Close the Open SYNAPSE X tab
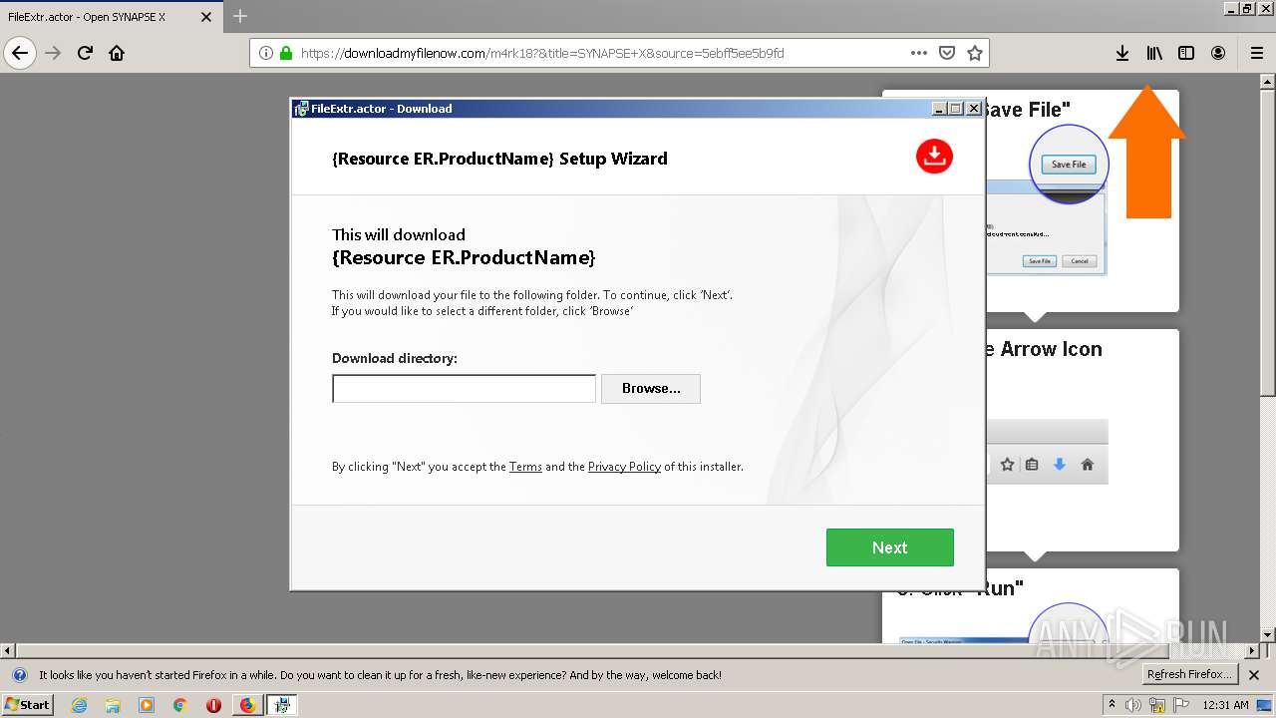 pos(206,17)
